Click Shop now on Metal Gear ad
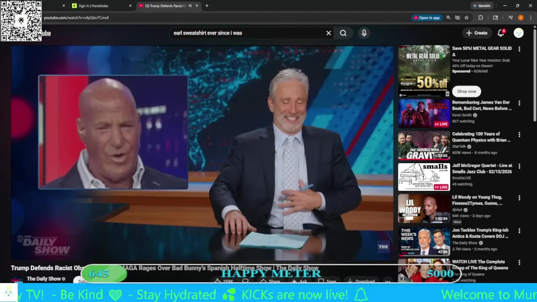Viewport: 537px width, 302px height. click(x=467, y=91)
